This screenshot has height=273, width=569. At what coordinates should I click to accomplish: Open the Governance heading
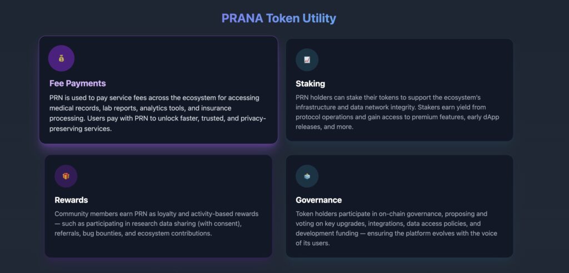(318, 200)
